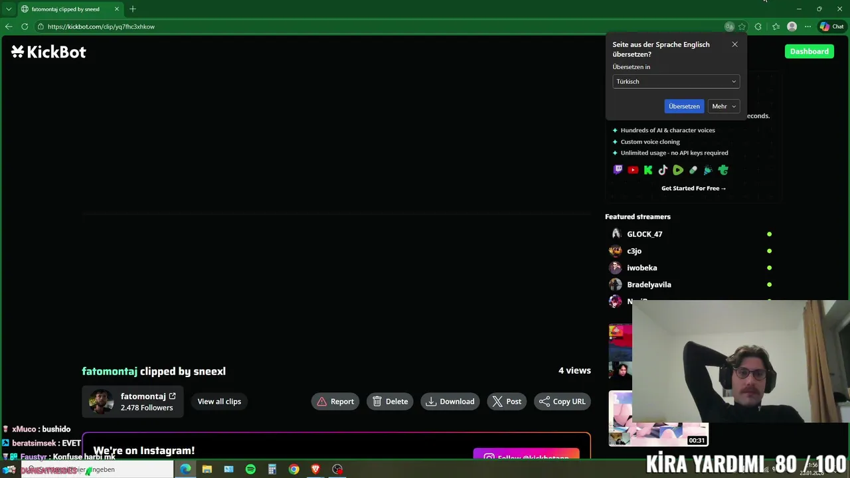Click the 2.478 Followers text
Viewport: 850px width, 478px height.
147,408
